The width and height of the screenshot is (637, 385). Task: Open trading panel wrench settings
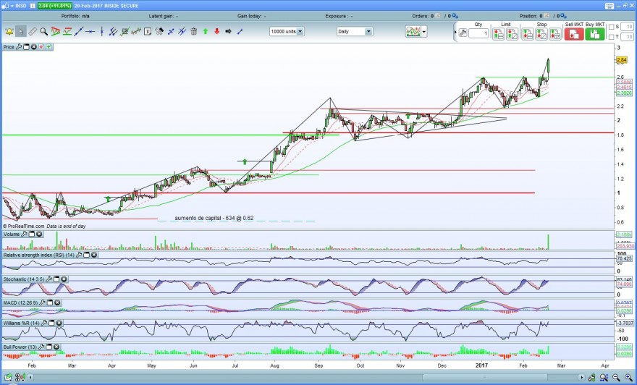click(x=463, y=33)
